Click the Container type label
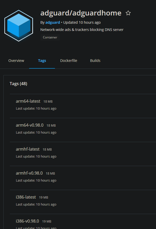This screenshot has height=229, width=156. tap(50, 37)
